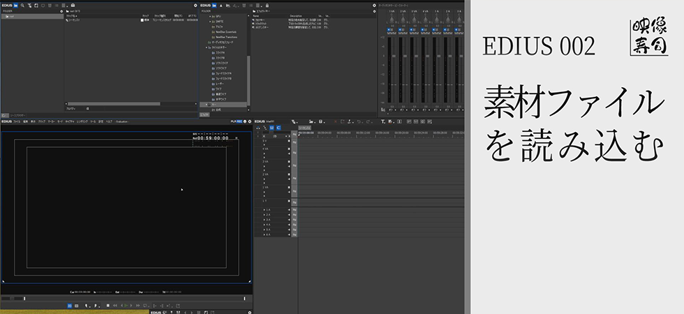Select the root folder in Bin
Screen dimensions: 684x314
tap(32, 16)
